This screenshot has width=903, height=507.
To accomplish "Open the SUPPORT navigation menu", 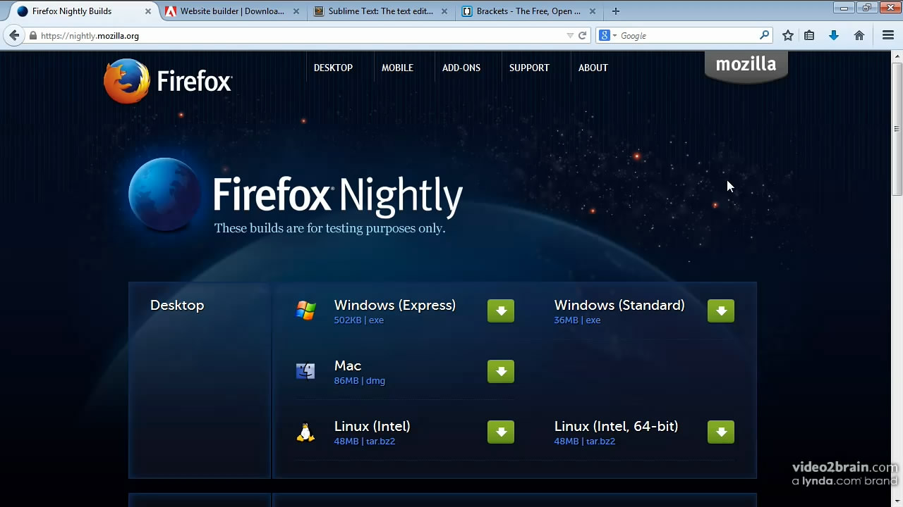I will [x=529, y=68].
